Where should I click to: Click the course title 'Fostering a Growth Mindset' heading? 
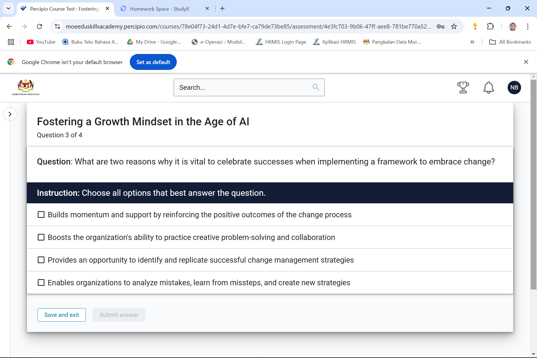pyautogui.click(x=143, y=122)
